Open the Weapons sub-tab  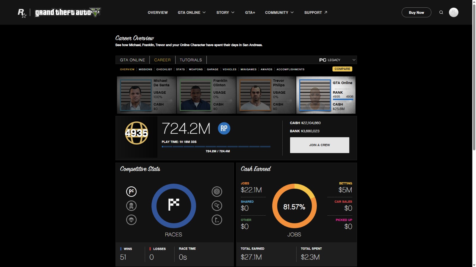pyautogui.click(x=196, y=69)
